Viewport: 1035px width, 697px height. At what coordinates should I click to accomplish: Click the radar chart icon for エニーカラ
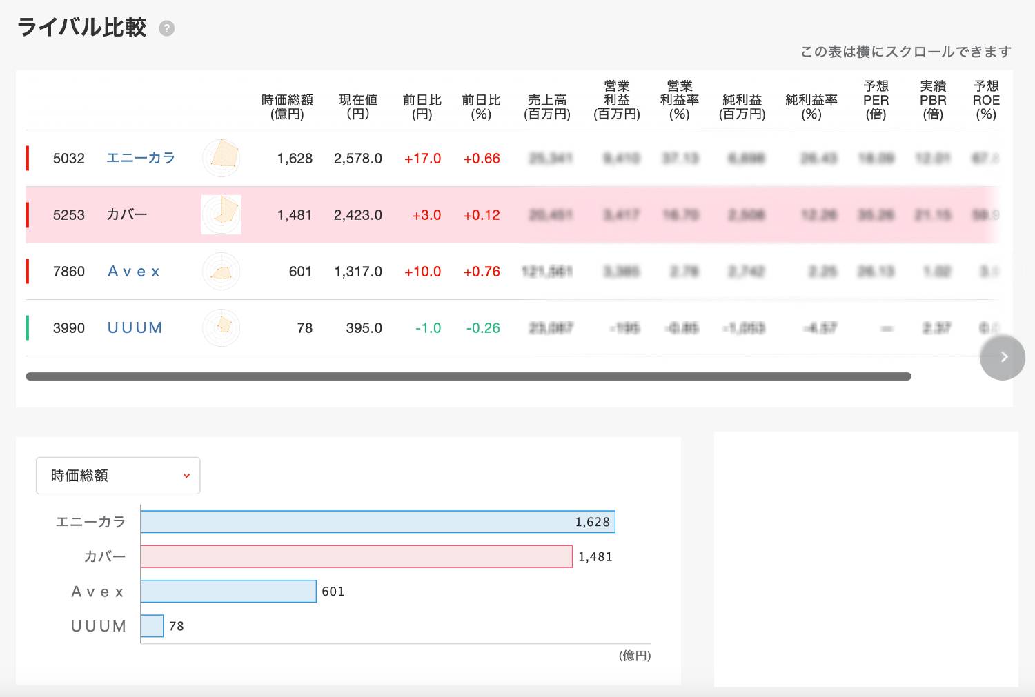[221, 158]
